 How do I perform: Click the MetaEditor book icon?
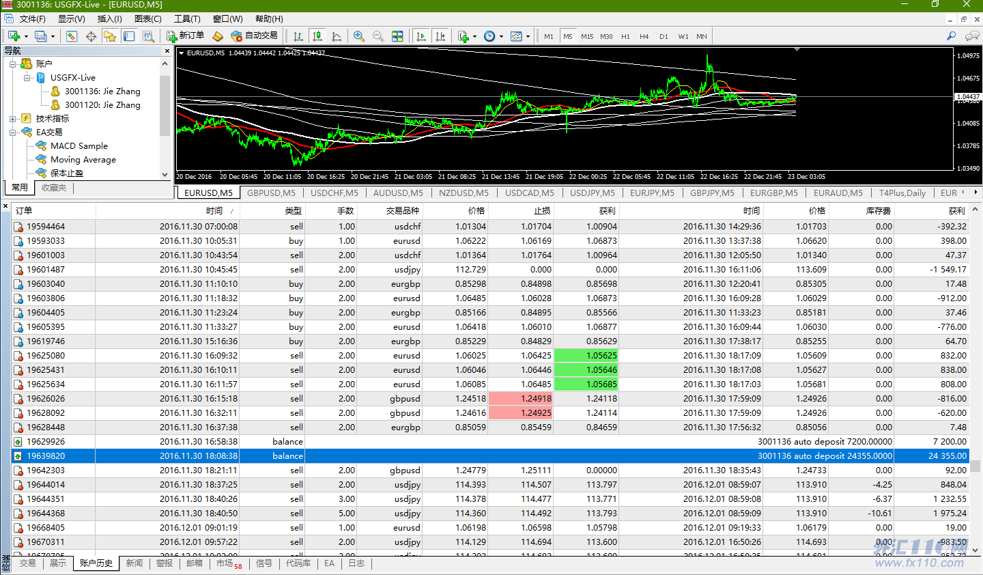(x=218, y=36)
